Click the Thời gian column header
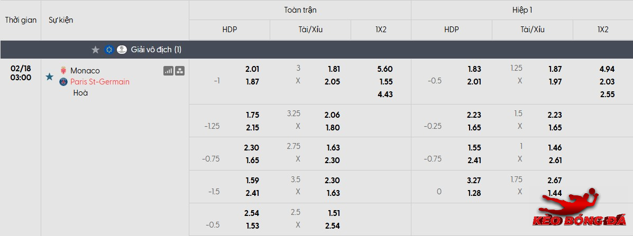Image resolution: width=633 pixels, height=236 pixels. click(21, 20)
